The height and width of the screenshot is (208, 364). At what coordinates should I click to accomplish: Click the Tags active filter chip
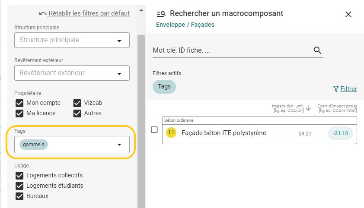tap(164, 87)
